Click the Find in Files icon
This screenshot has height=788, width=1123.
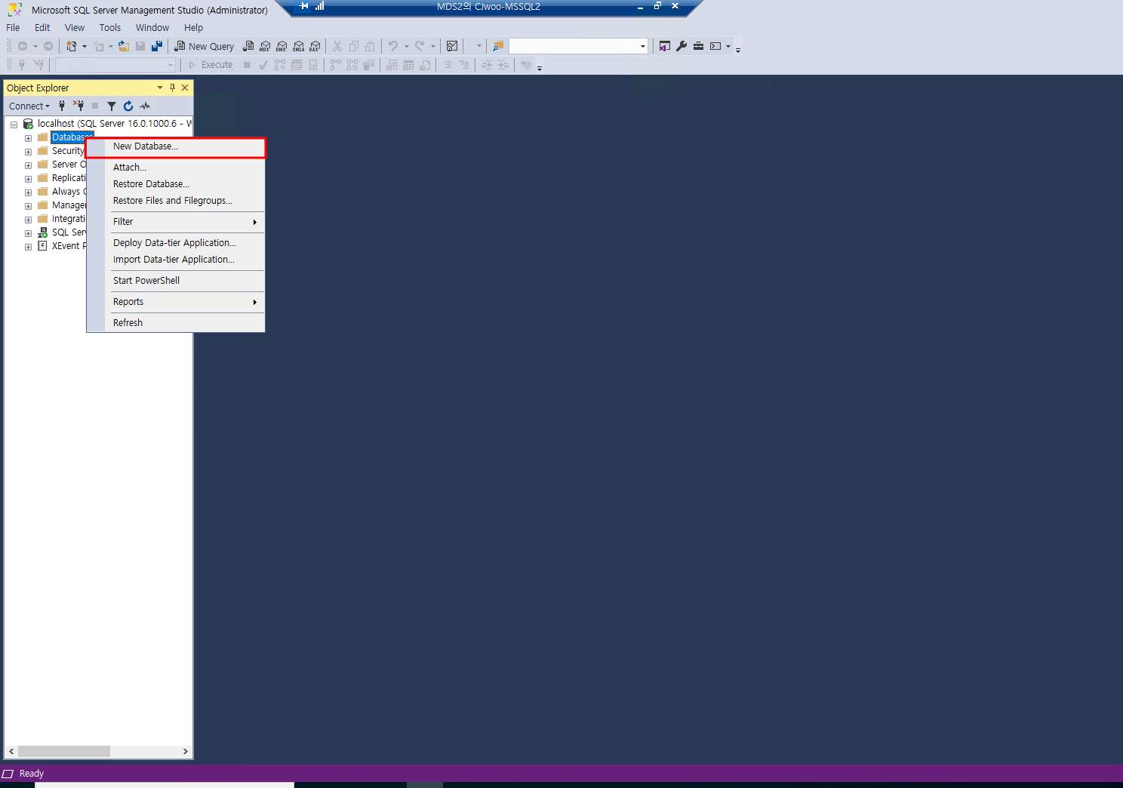(x=498, y=46)
